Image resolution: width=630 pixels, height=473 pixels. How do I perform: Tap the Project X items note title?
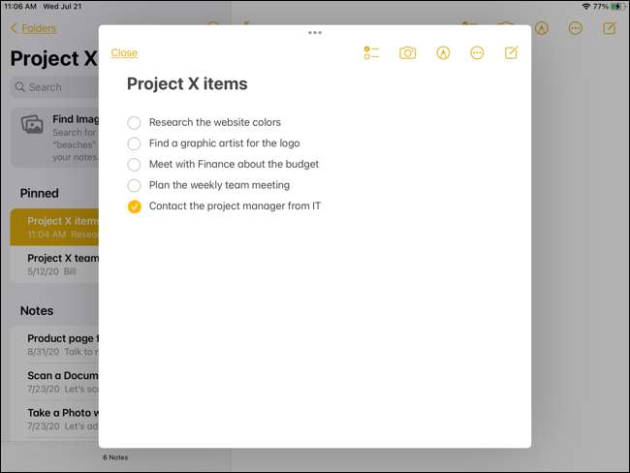[187, 84]
